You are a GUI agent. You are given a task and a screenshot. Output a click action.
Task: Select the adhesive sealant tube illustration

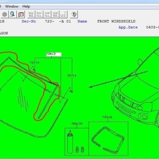[x=70, y=142]
